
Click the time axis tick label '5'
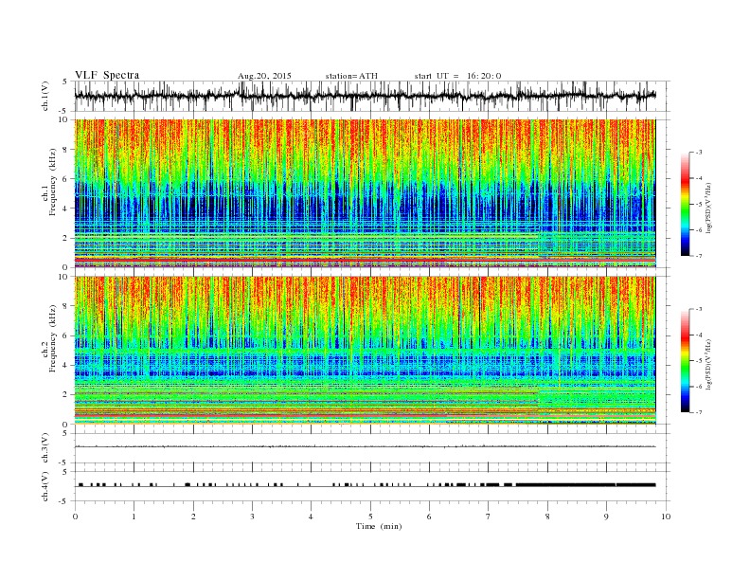370,517
